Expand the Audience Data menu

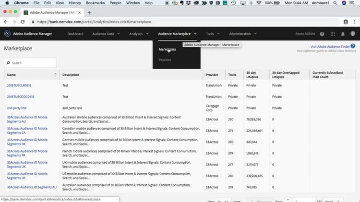click(106, 34)
